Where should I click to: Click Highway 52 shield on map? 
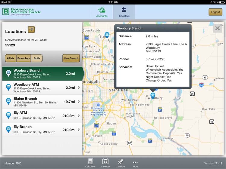(130, 143)
